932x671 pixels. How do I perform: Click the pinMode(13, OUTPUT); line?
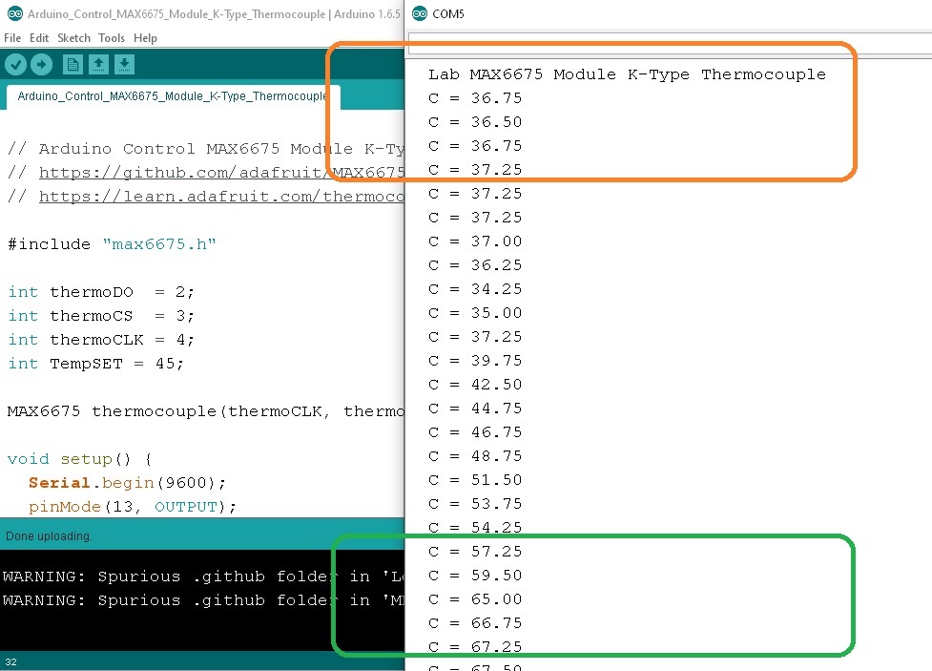(x=133, y=507)
